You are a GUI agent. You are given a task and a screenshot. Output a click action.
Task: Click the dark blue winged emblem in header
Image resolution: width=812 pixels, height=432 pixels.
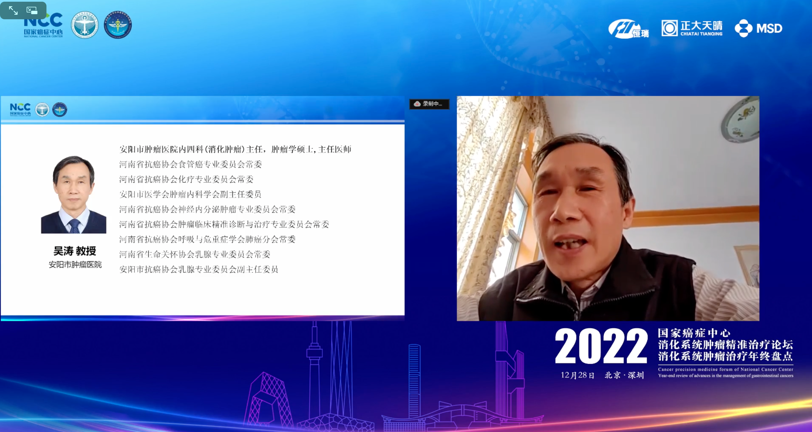pos(118,25)
